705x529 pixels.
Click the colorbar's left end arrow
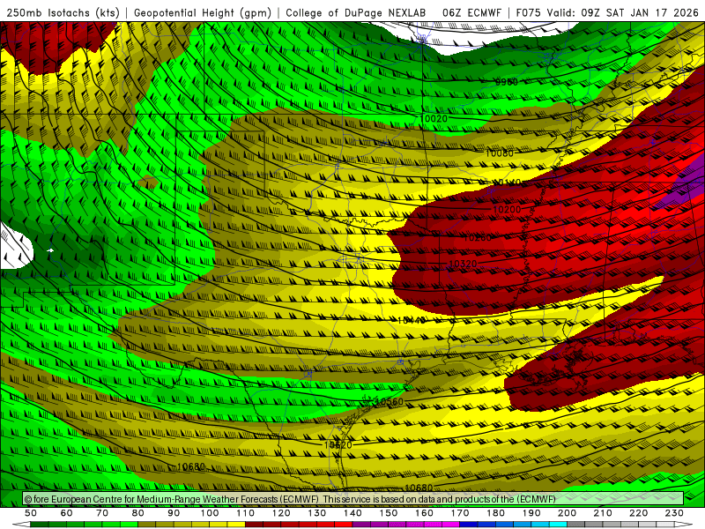(21, 525)
